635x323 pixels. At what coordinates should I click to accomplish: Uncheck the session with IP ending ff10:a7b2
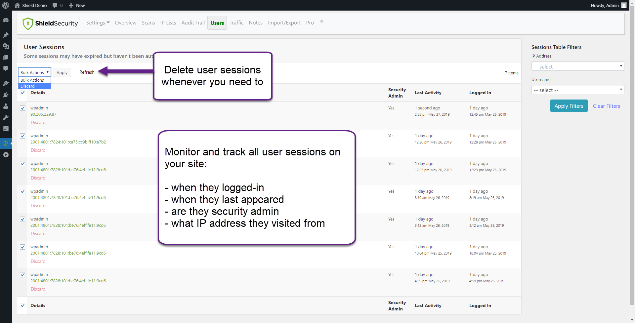coord(22,136)
